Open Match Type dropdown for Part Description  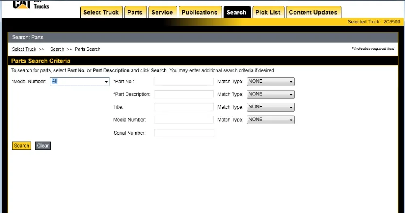(x=271, y=94)
